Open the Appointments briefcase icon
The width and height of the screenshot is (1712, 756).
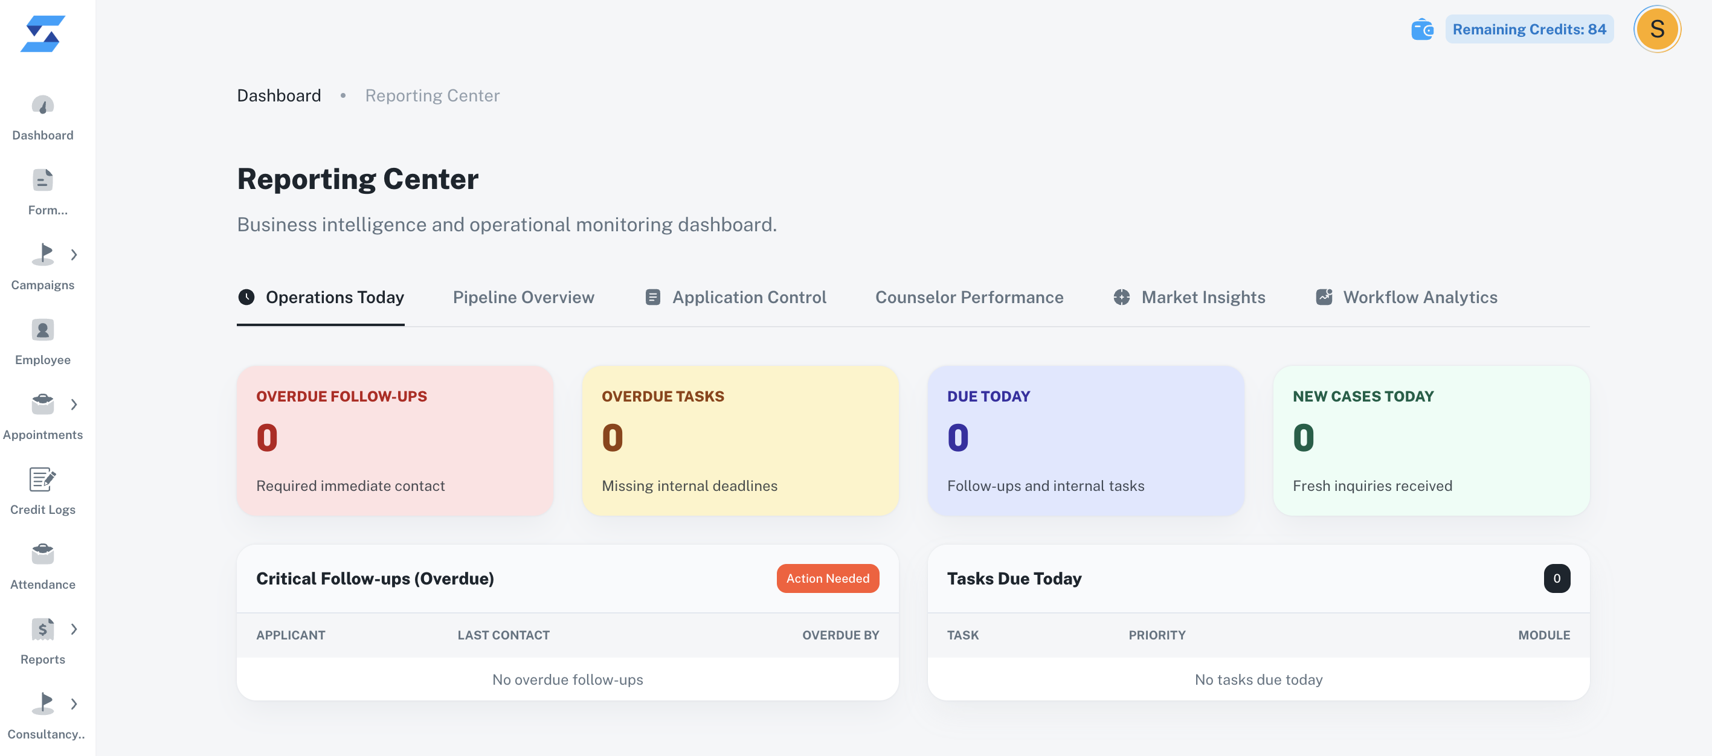(42, 404)
